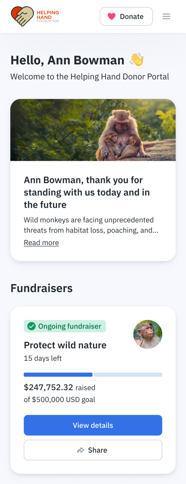The width and height of the screenshot is (186, 484).
Task: Click the share arrow icon
Action: 80,450
